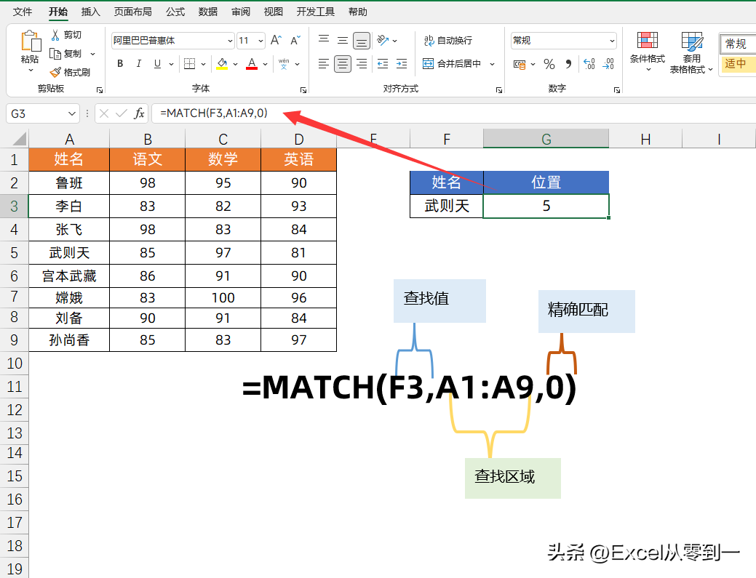Switch to the 公式 tab
Viewport: 756px width, 578px height.
click(x=175, y=12)
